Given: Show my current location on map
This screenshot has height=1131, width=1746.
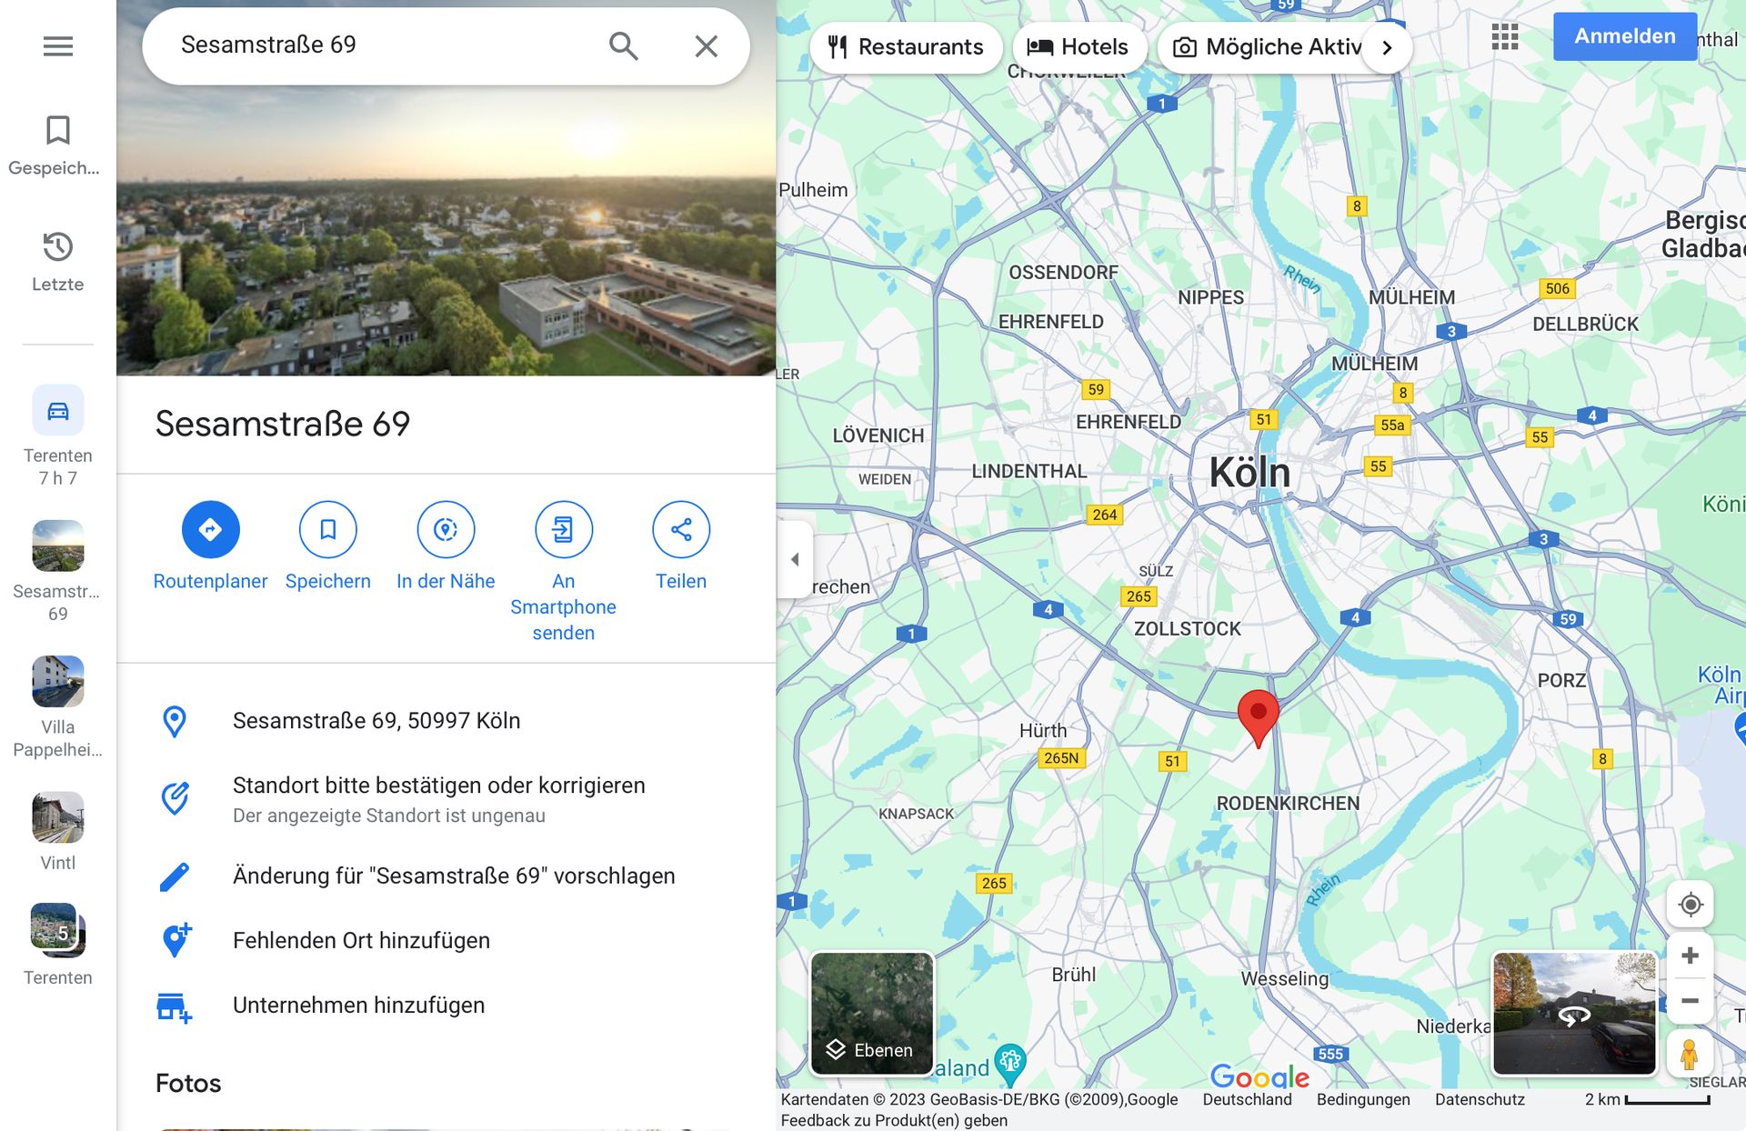Looking at the screenshot, I should (x=1690, y=905).
